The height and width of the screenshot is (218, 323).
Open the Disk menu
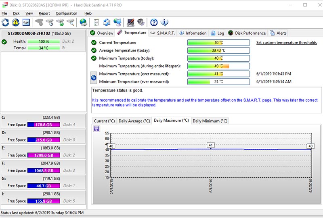[x=16, y=13]
